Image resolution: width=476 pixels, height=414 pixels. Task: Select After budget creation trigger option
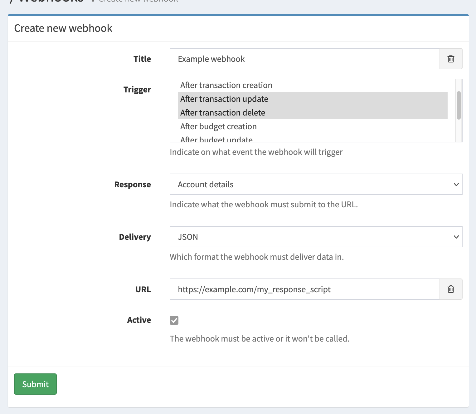218,126
